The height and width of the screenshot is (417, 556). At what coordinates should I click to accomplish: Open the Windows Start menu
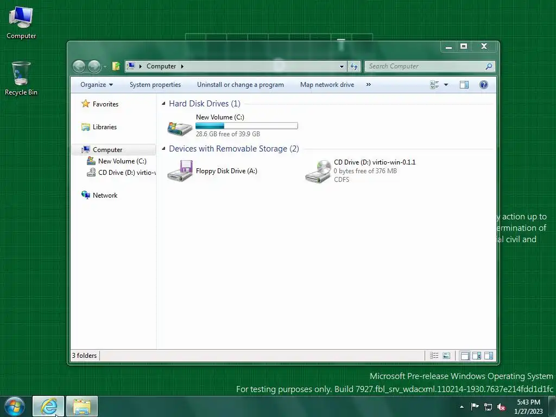15,406
